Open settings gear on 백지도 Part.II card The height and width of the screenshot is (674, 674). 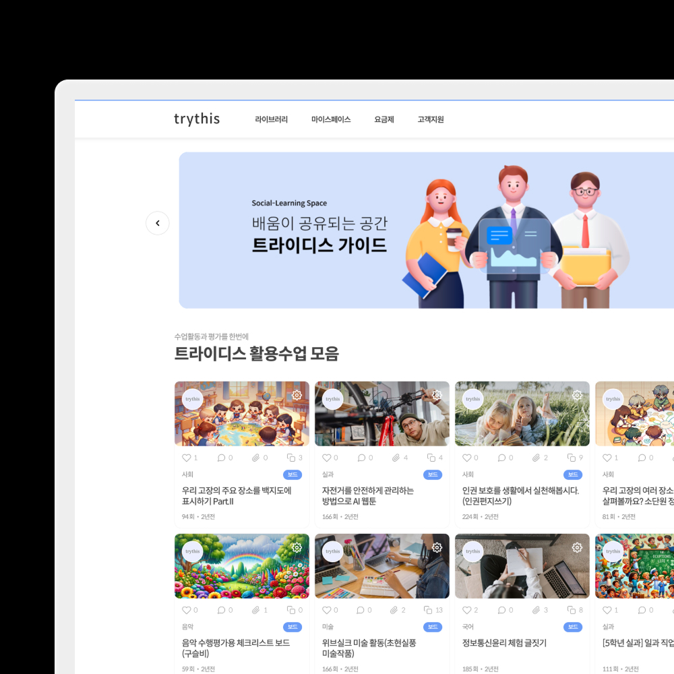click(x=297, y=395)
